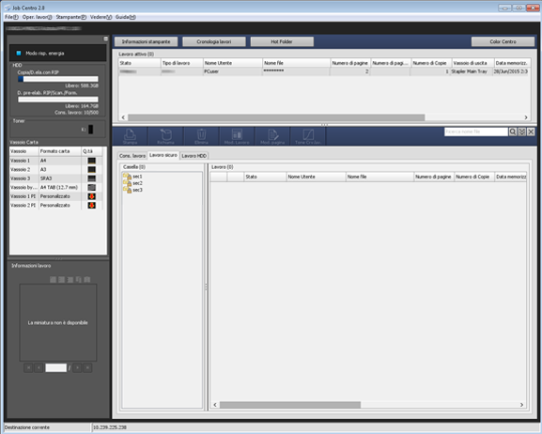Screen dimensions: 542x434
Task: Sort secure jobs by Nome file column
Action: click(379, 177)
